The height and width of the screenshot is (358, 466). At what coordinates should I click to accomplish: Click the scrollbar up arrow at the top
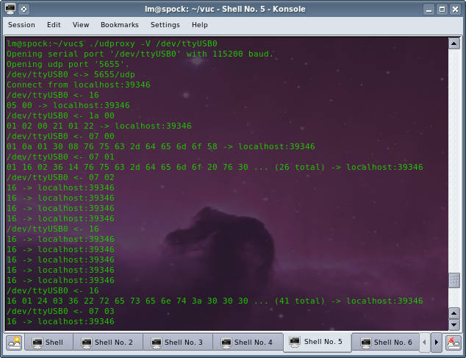point(454,43)
